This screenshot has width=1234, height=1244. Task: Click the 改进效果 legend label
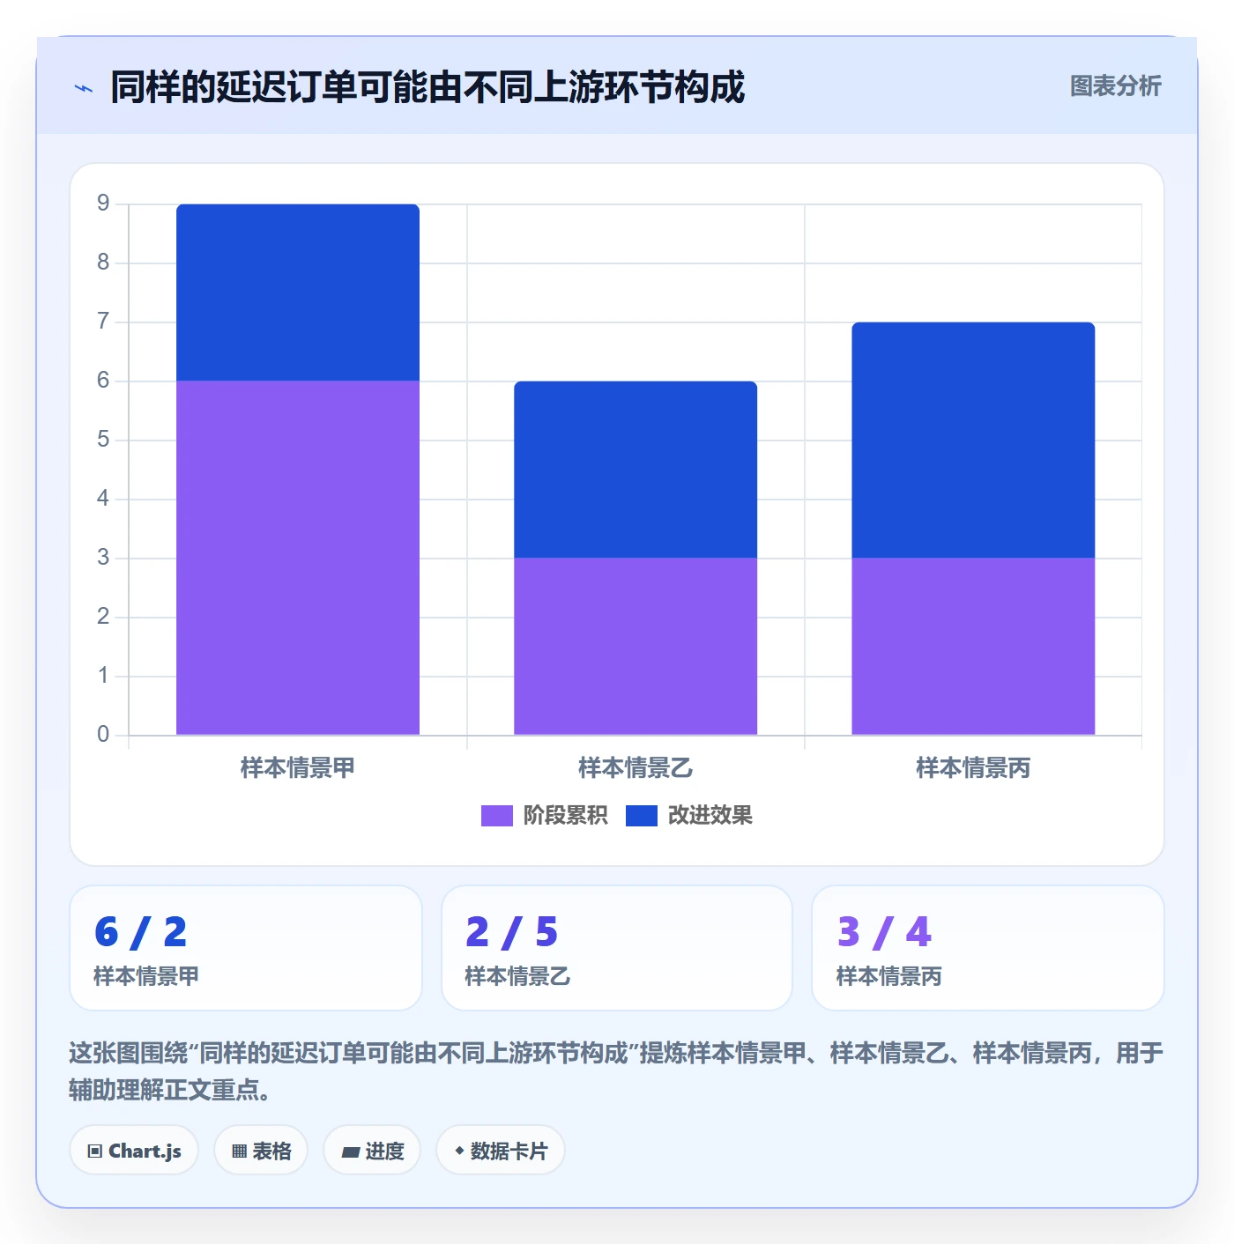[710, 816]
